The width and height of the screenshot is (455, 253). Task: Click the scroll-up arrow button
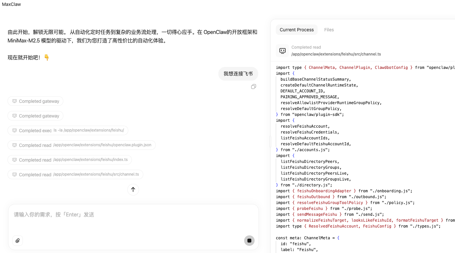coord(133,189)
